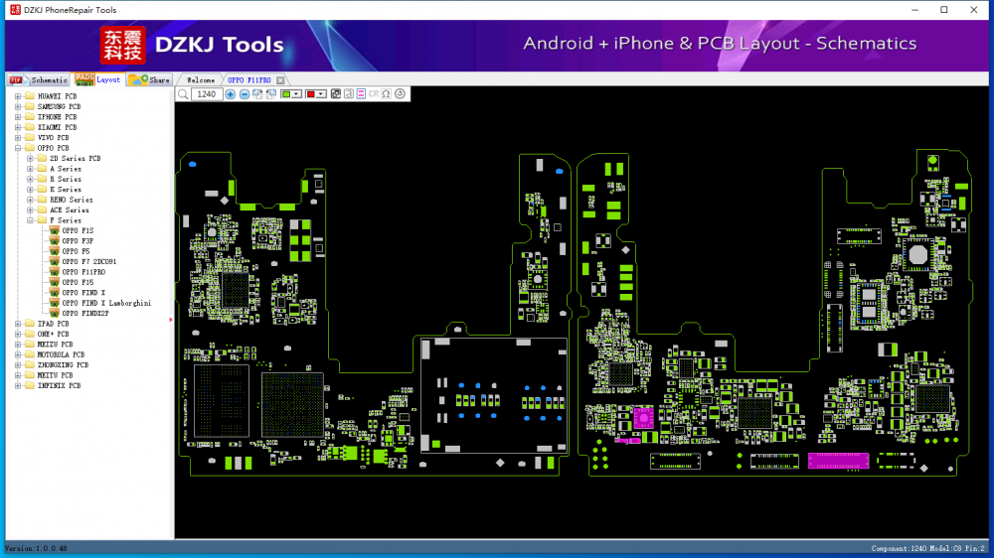Expand the RENO Series folder

pos(29,200)
